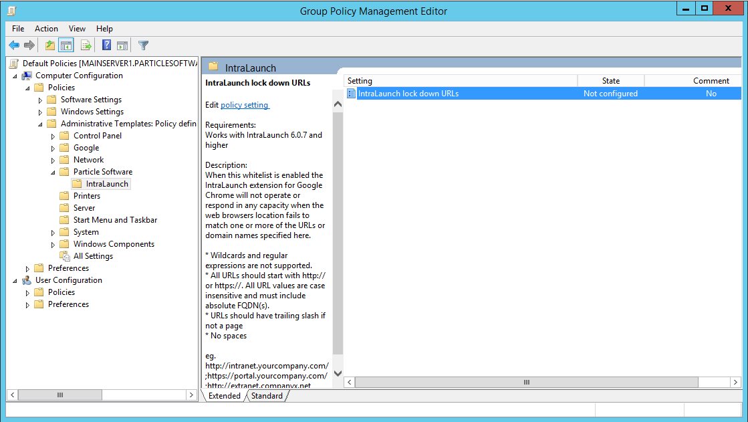Click the tree pane scroll-left arrow
This screenshot has width=748, height=422.
[x=13, y=395]
